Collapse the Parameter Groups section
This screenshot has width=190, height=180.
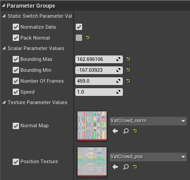4,5
